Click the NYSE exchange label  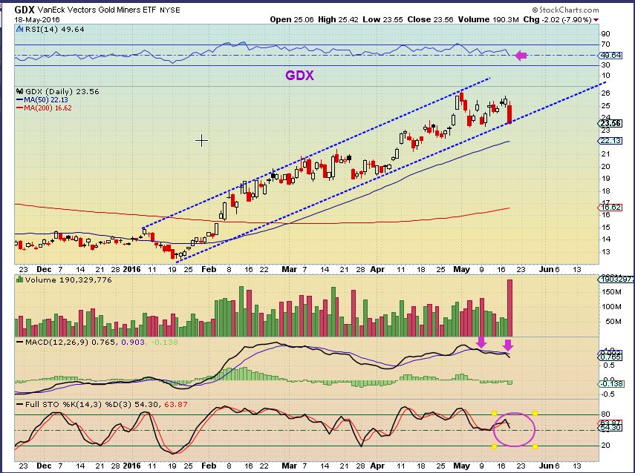[x=170, y=10]
